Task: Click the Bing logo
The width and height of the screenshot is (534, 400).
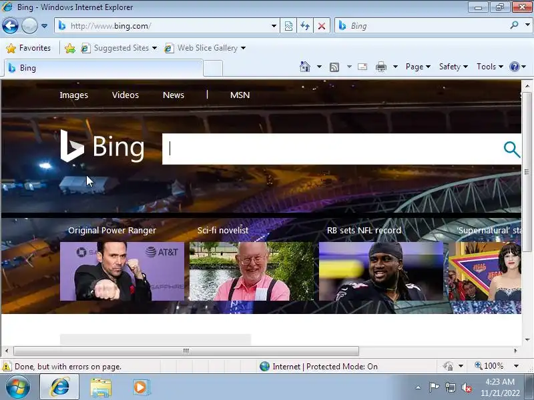Action: (102, 146)
